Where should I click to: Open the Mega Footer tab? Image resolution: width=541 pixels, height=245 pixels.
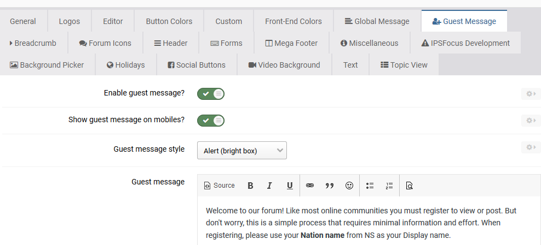coord(291,43)
